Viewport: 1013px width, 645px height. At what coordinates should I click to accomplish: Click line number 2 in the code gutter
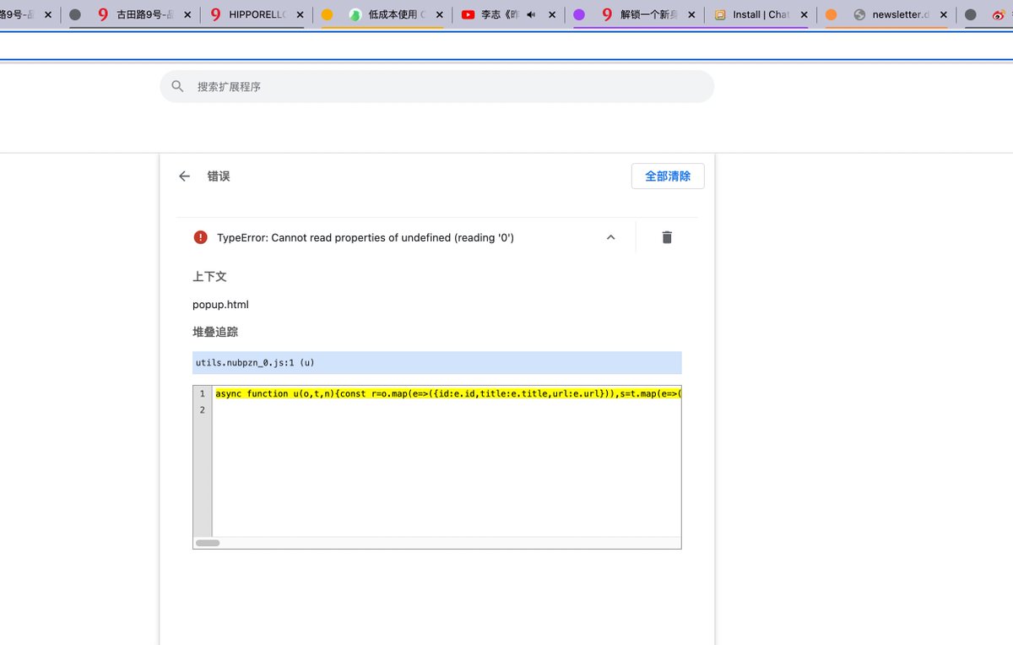coord(203,410)
